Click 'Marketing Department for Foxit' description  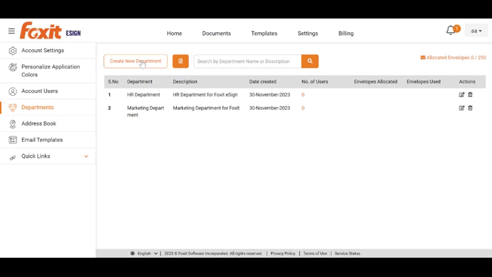[x=206, y=108]
